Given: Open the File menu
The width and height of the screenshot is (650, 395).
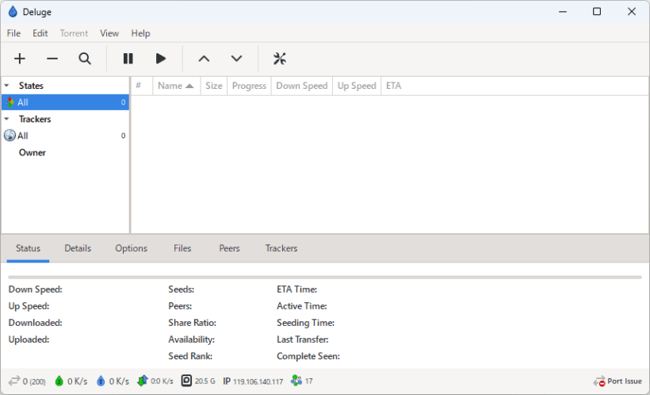Looking at the screenshot, I should (13, 33).
